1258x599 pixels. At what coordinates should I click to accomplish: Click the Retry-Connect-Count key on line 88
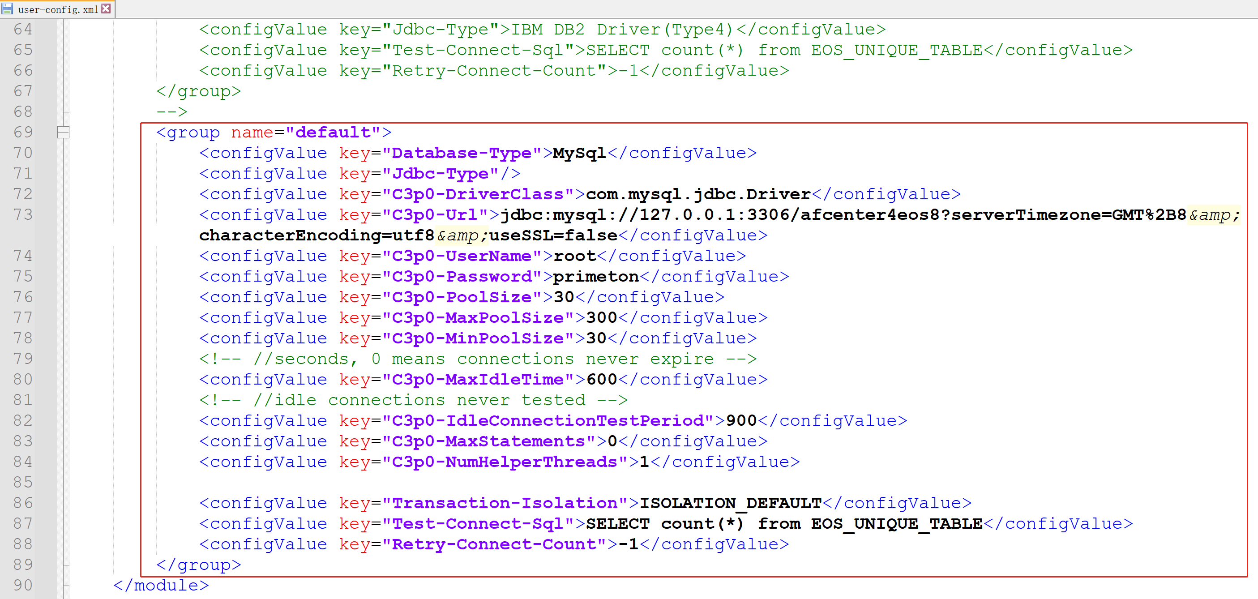496,544
